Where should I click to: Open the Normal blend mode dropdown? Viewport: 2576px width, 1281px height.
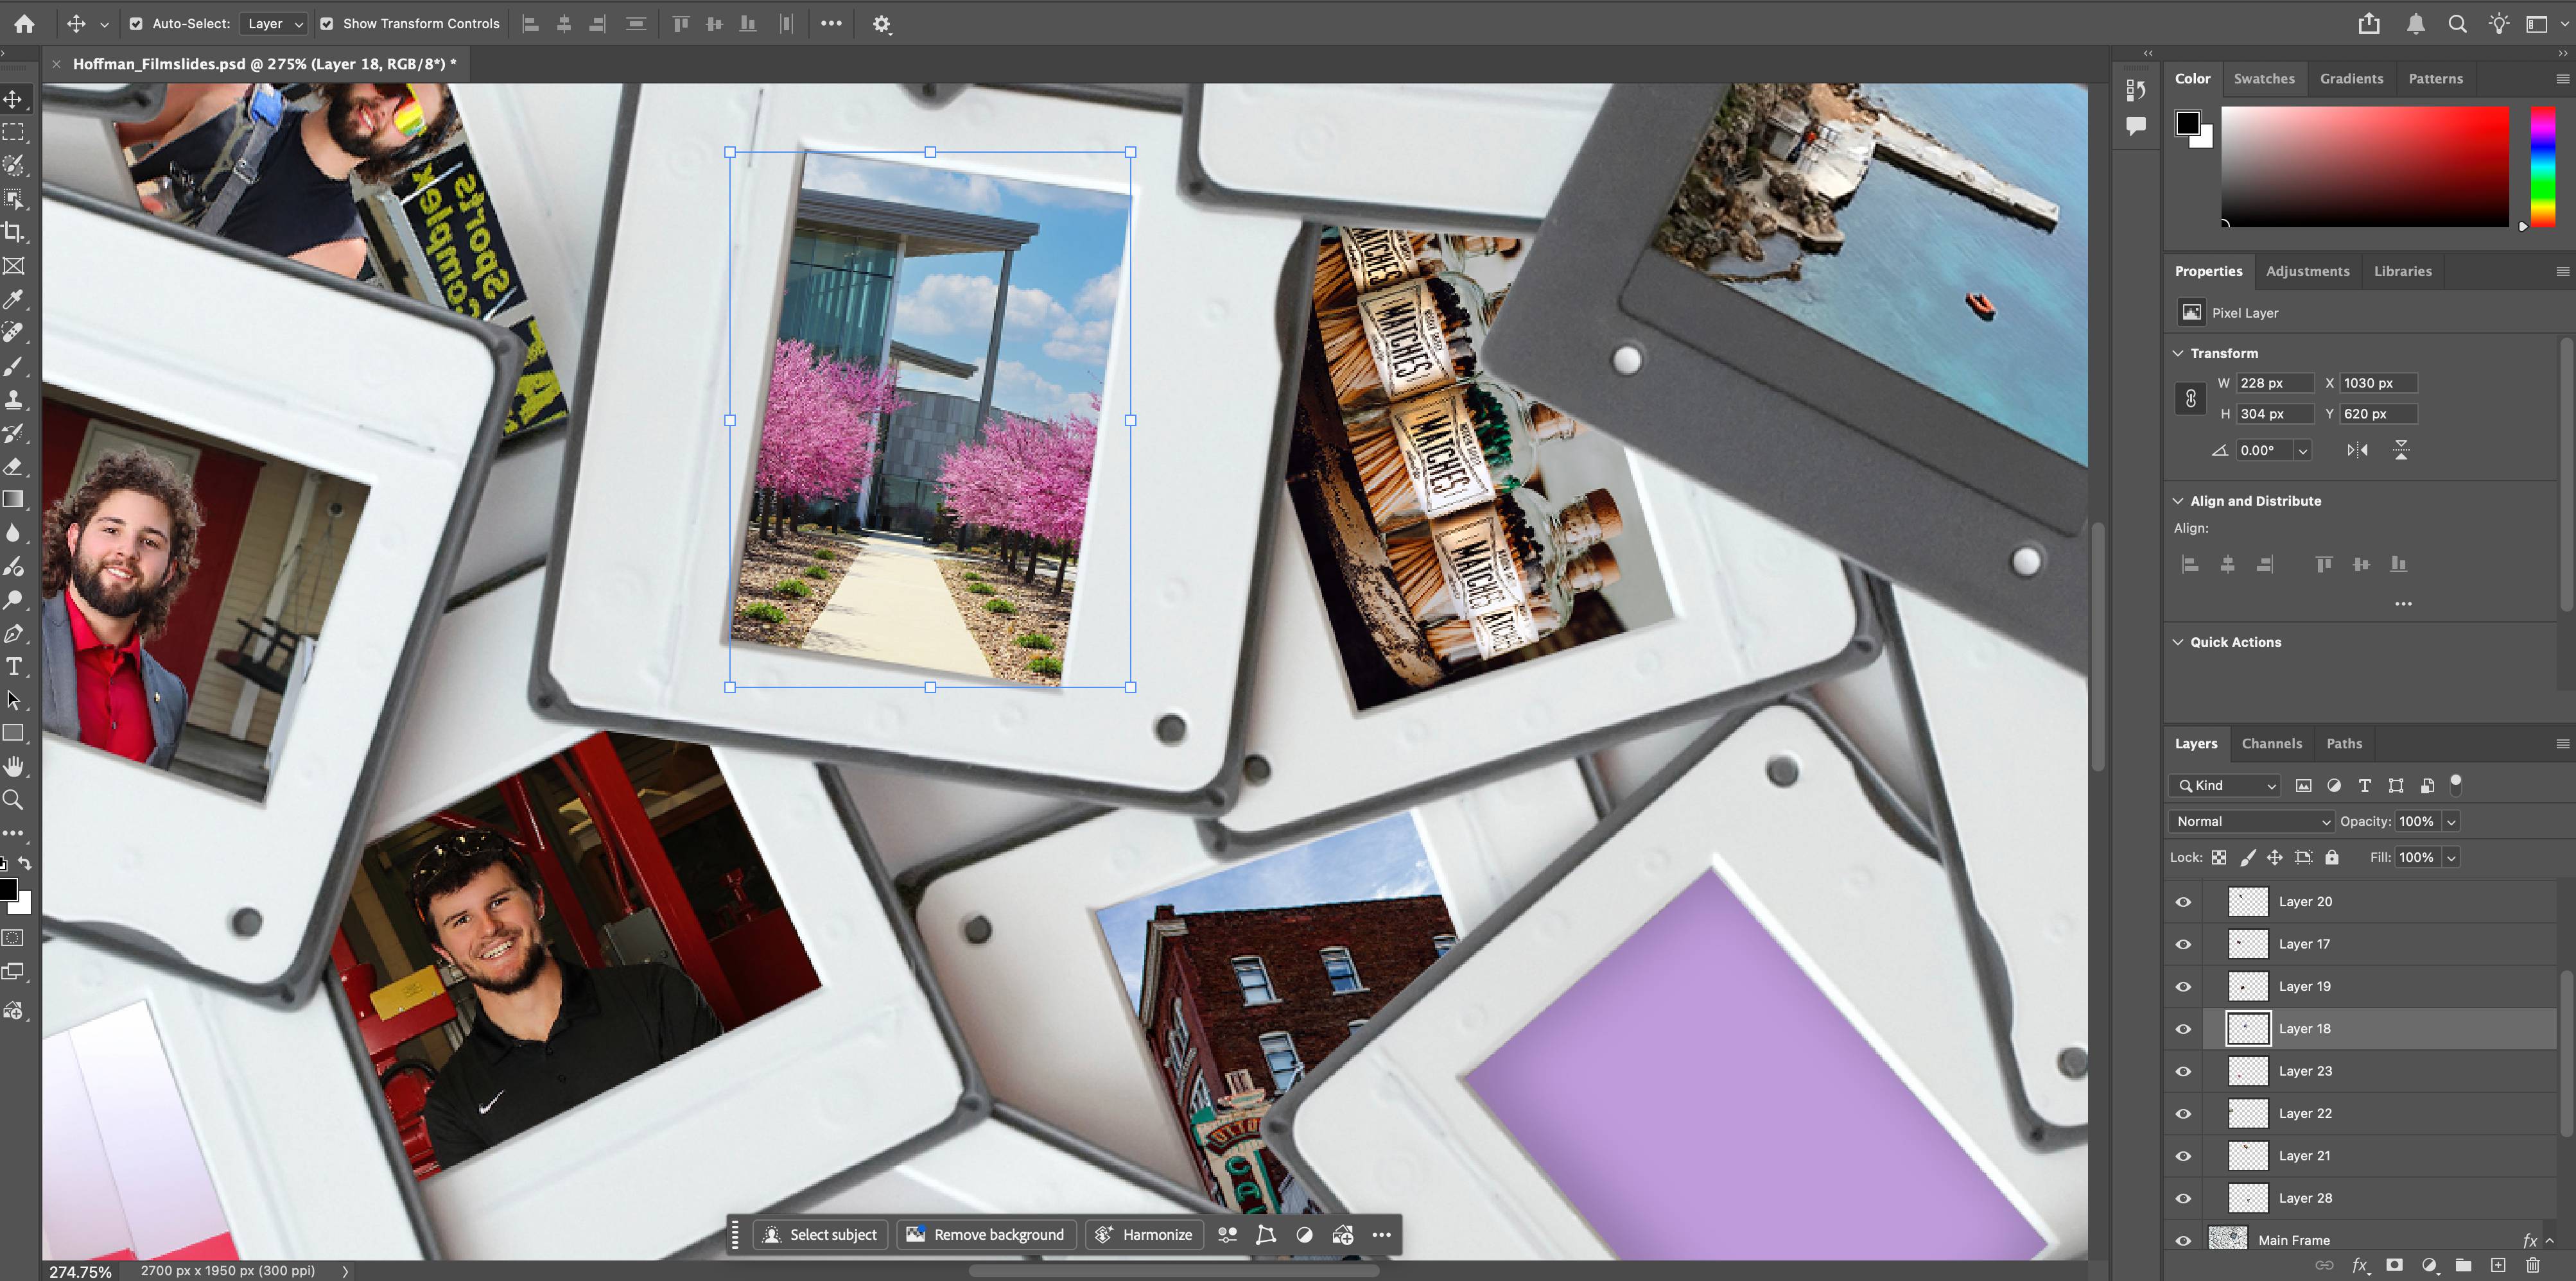[x=2251, y=821]
